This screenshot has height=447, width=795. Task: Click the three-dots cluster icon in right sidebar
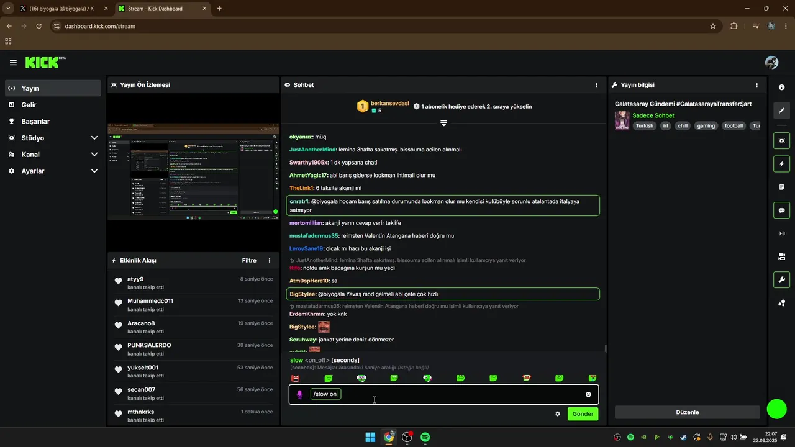781,303
